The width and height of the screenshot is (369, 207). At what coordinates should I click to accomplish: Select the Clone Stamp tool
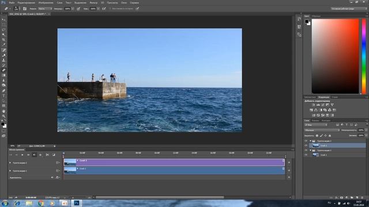(3, 60)
